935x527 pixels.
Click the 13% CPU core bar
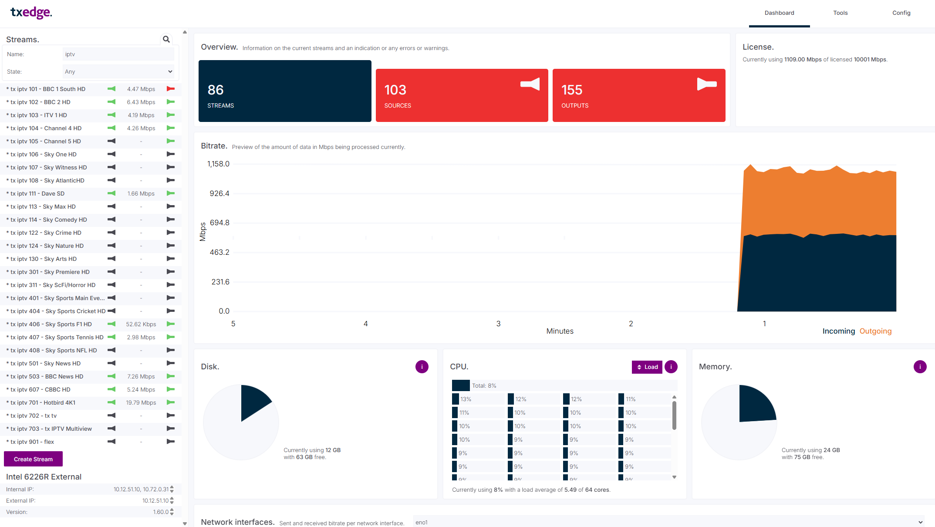[478, 399]
